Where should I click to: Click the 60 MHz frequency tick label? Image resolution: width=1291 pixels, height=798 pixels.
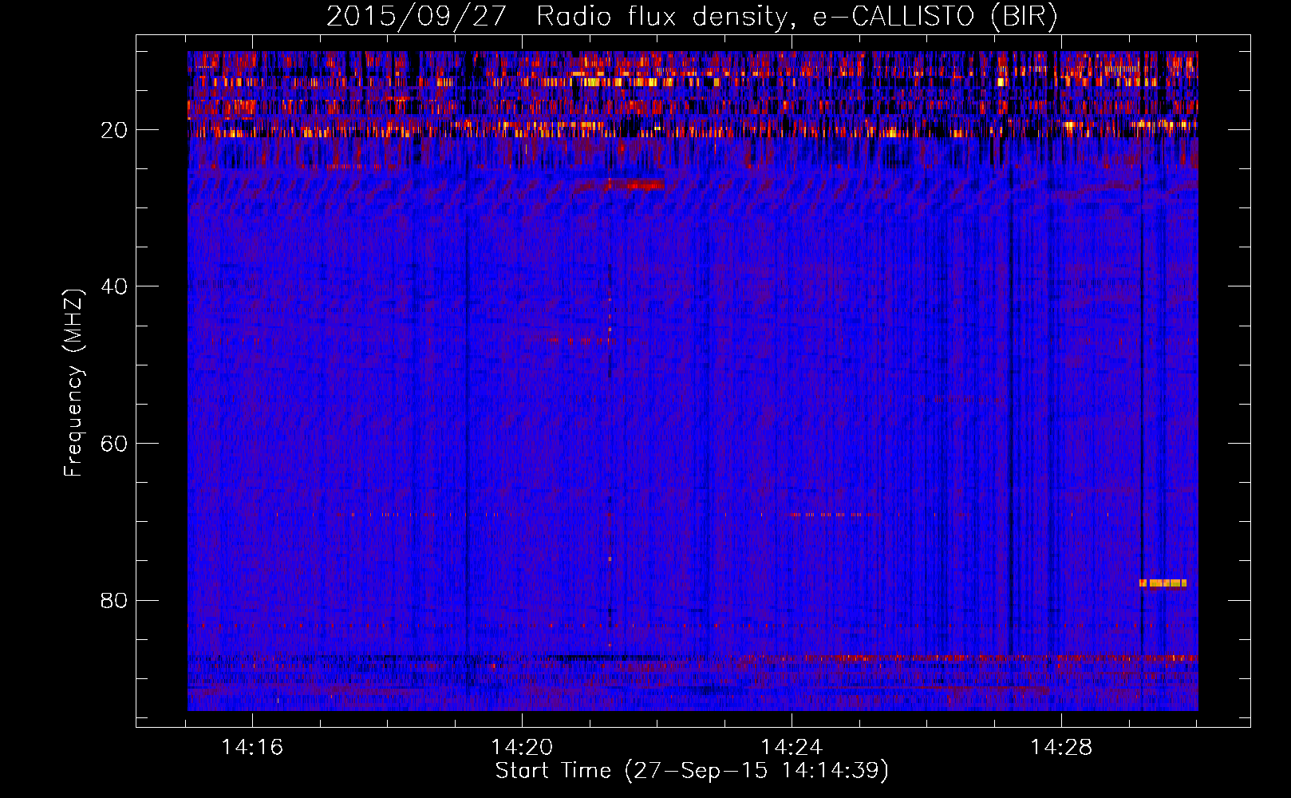[114, 444]
